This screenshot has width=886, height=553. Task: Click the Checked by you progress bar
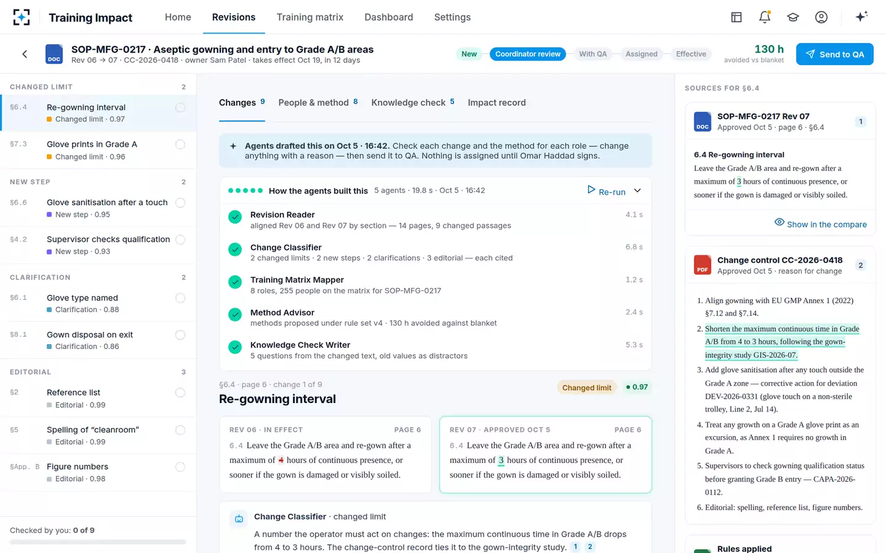[x=98, y=542]
